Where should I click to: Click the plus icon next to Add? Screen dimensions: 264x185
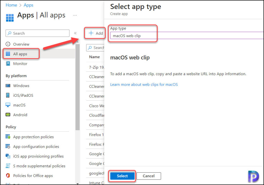pos(91,33)
